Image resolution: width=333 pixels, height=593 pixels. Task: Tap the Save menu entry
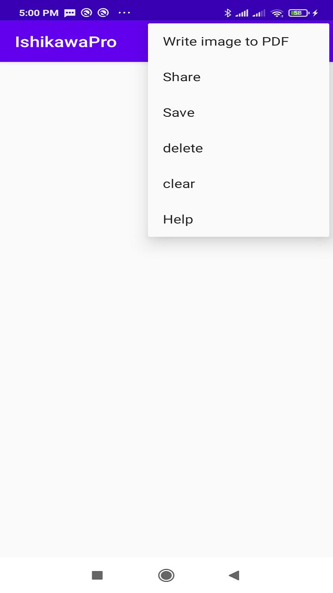coord(239,113)
